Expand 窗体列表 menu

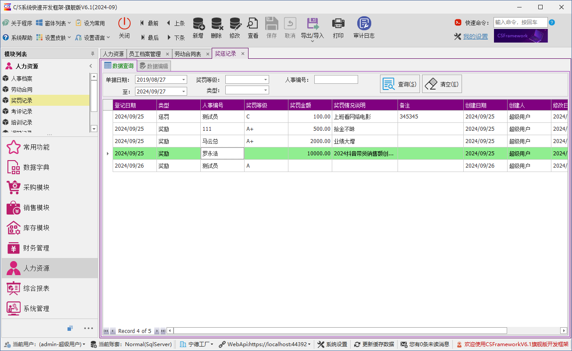pyautogui.click(x=53, y=23)
